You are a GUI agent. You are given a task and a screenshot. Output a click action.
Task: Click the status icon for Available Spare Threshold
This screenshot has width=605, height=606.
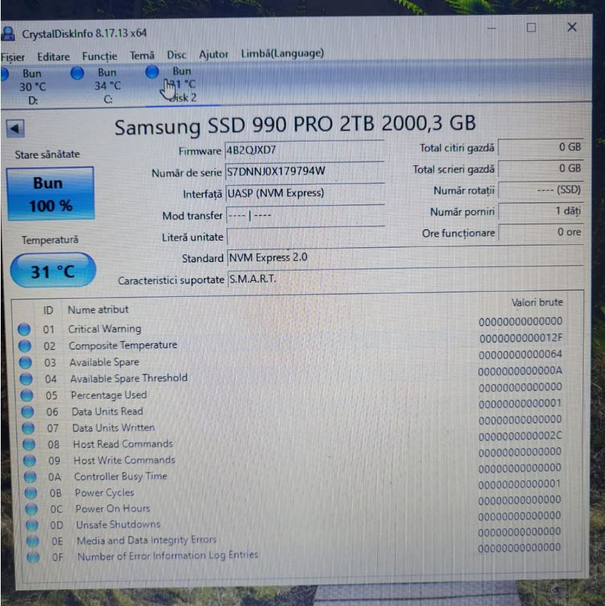tap(26, 379)
